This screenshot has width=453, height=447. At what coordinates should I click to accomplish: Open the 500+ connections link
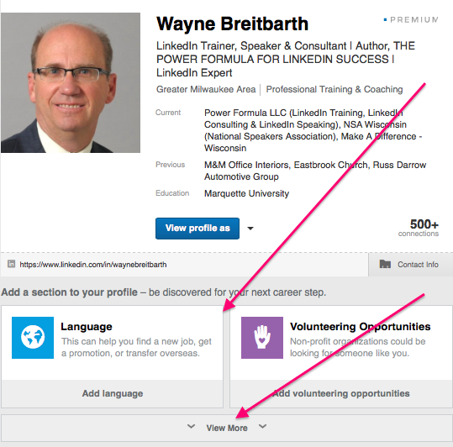[x=419, y=228]
